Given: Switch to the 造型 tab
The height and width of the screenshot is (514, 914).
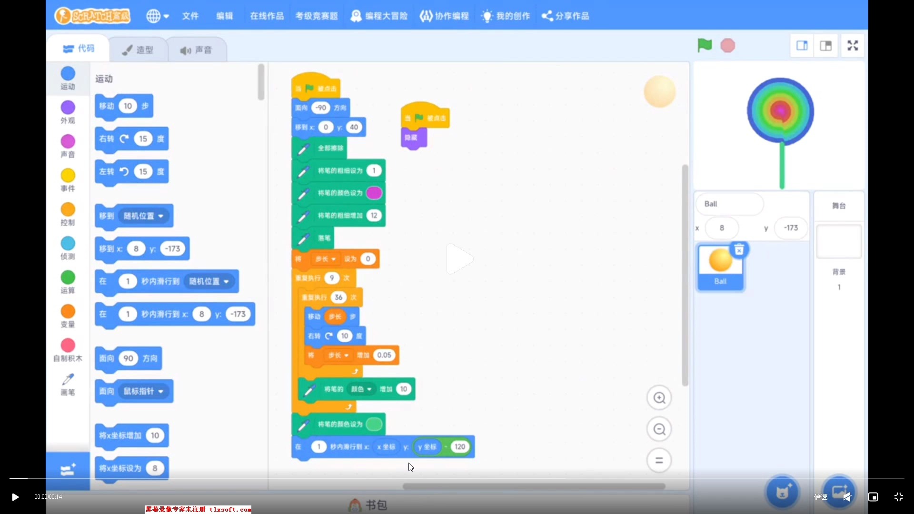Looking at the screenshot, I should [138, 49].
